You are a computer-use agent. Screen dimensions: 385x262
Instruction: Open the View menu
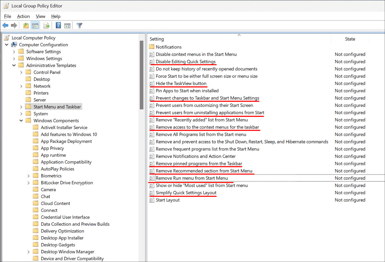[40, 16]
